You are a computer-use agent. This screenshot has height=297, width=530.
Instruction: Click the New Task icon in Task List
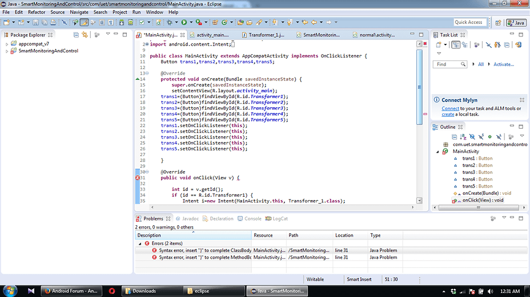pyautogui.click(x=439, y=44)
